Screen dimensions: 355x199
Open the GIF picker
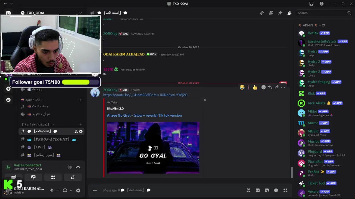coord(258,190)
